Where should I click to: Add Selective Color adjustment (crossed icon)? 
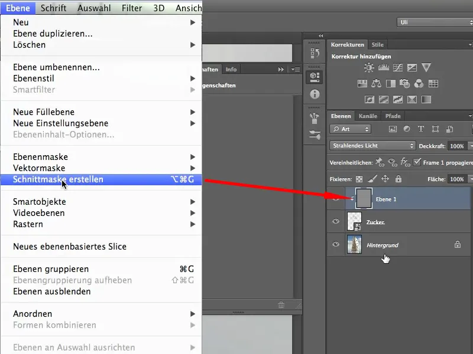click(x=412, y=99)
